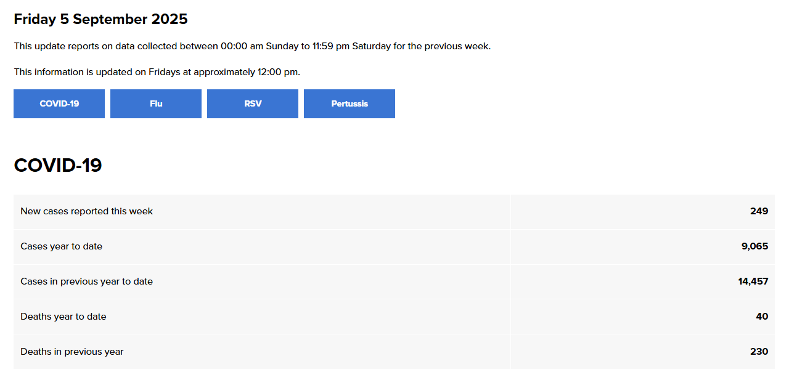Open the COVID-19 section button
789x380 pixels.
tap(59, 103)
